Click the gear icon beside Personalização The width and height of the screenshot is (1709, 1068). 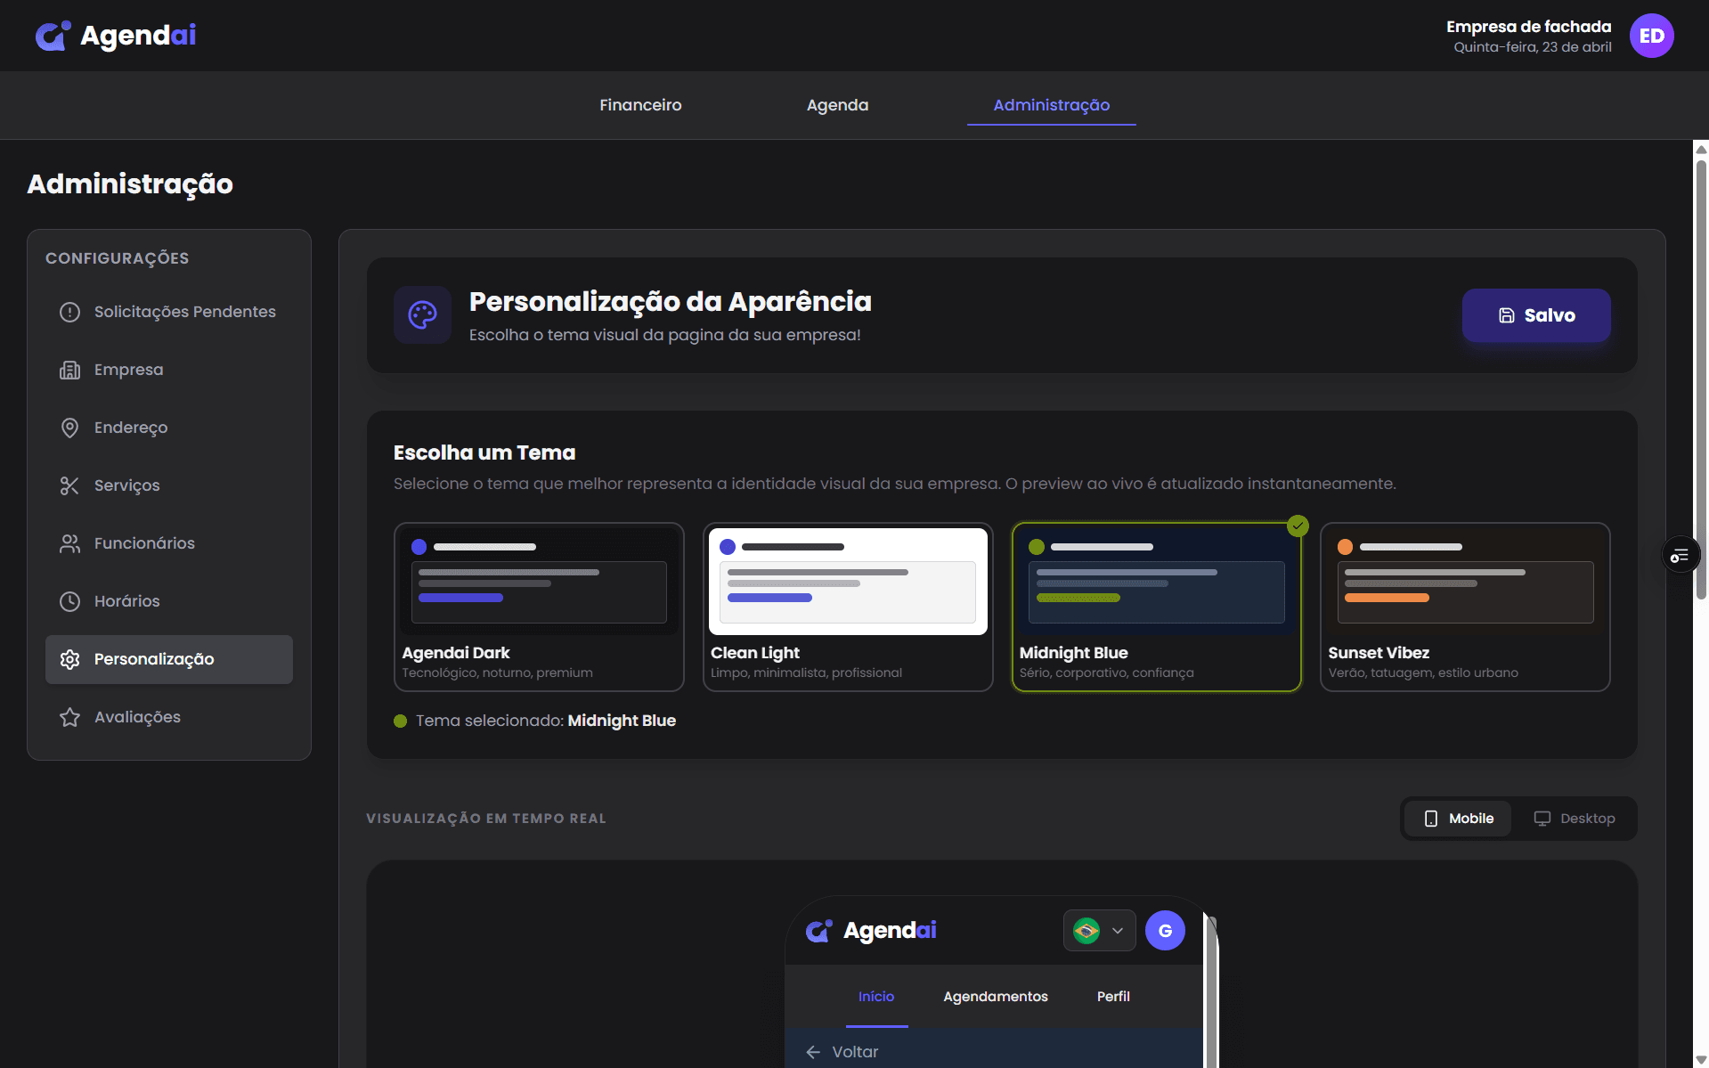(69, 659)
